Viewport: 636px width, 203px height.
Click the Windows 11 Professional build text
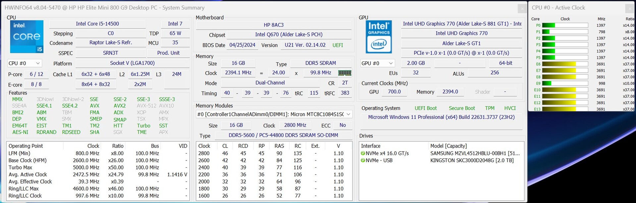(441, 117)
